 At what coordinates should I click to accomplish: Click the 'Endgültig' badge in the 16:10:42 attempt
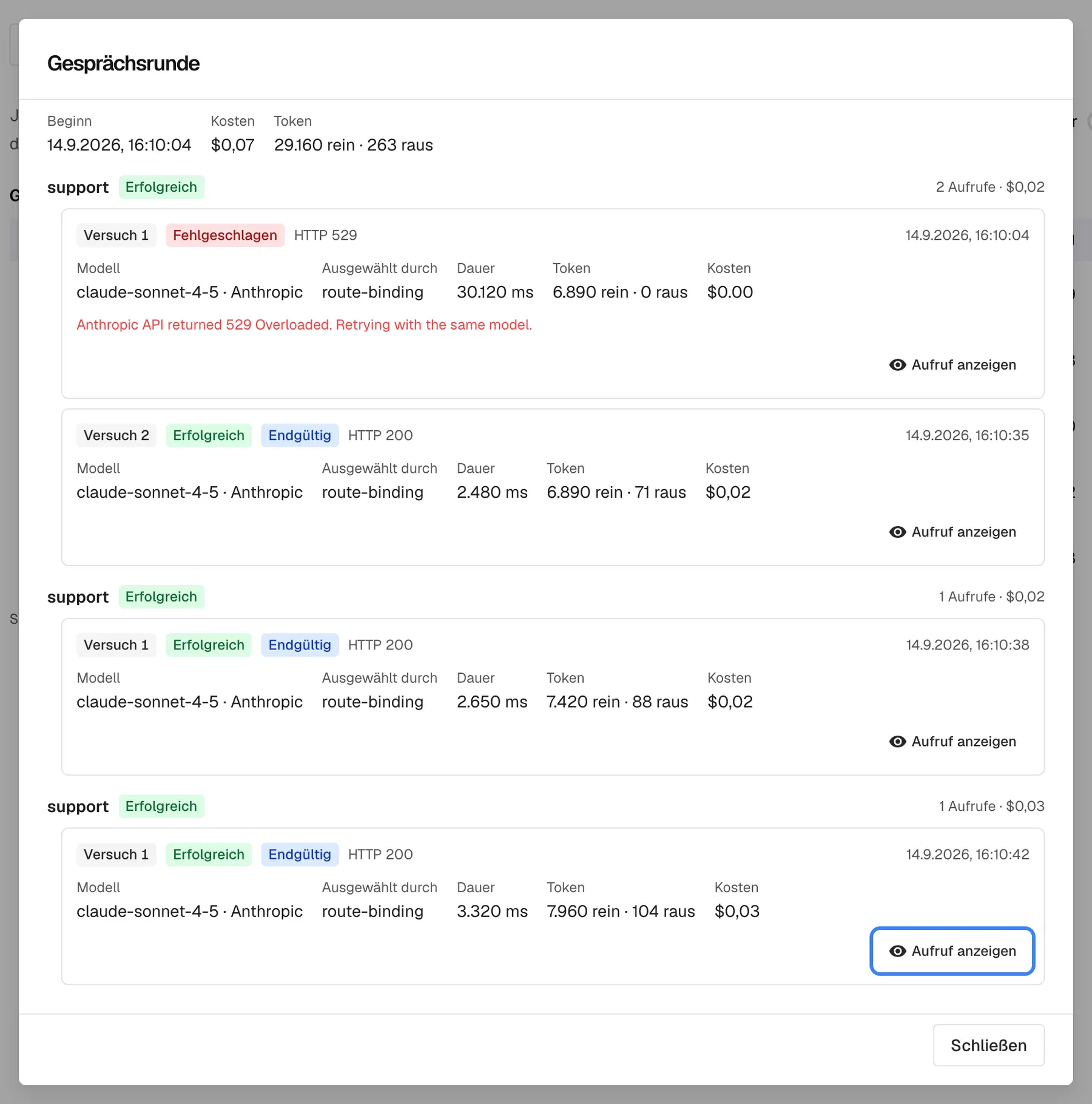pos(300,854)
